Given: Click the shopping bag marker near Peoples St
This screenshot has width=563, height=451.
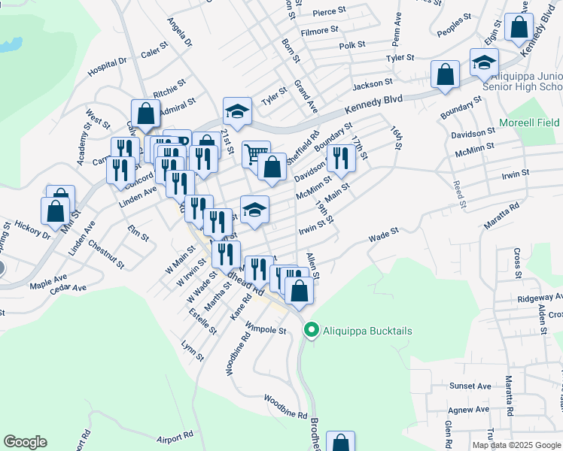Looking at the screenshot, I should (519, 28).
